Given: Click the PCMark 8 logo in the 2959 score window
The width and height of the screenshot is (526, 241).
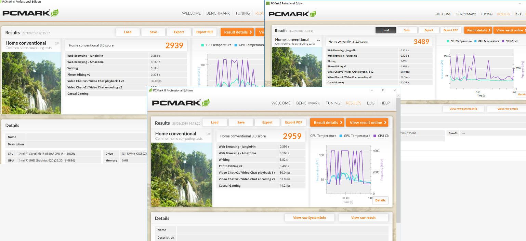Looking at the screenshot, I should (181, 103).
